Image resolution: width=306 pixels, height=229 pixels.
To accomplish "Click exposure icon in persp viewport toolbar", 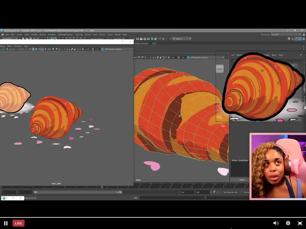I will (x=169, y=58).
